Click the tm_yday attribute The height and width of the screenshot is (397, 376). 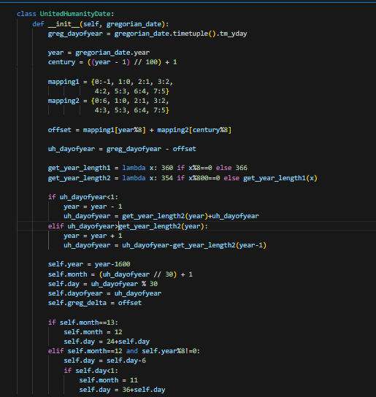click(233, 34)
